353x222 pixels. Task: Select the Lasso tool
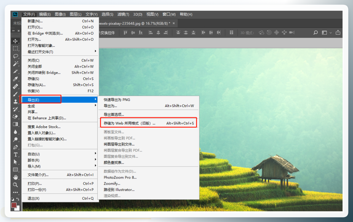tap(15, 56)
